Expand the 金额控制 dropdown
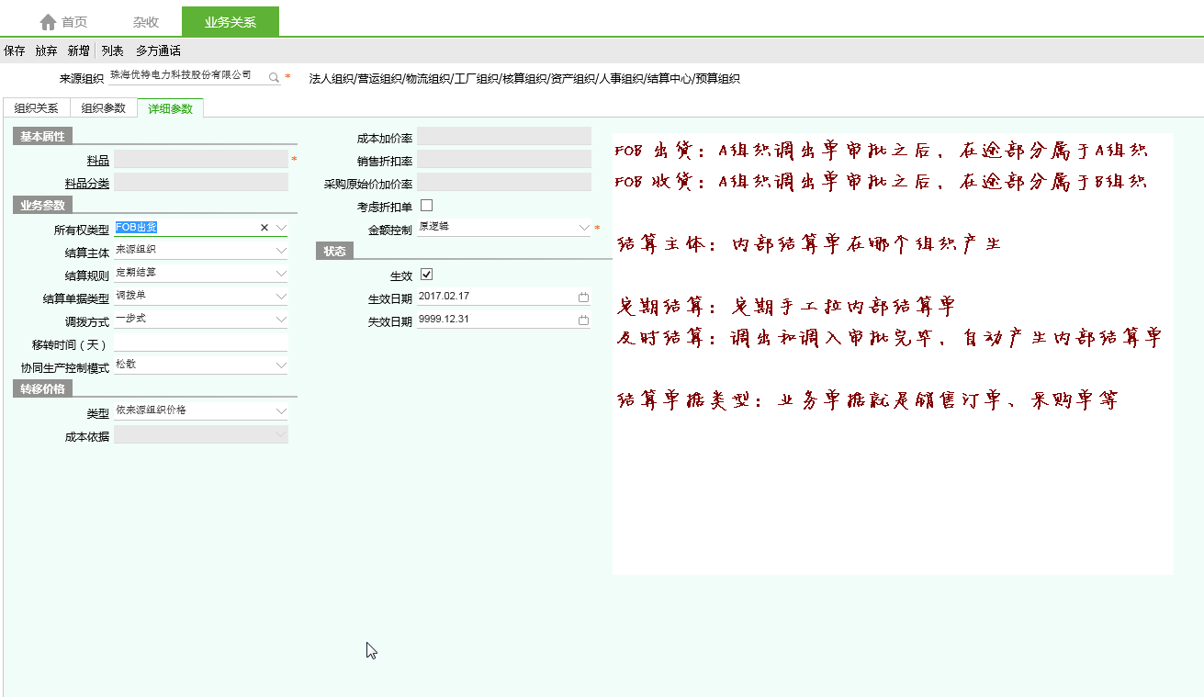Viewport: 1204px width, 697px height. 583,227
